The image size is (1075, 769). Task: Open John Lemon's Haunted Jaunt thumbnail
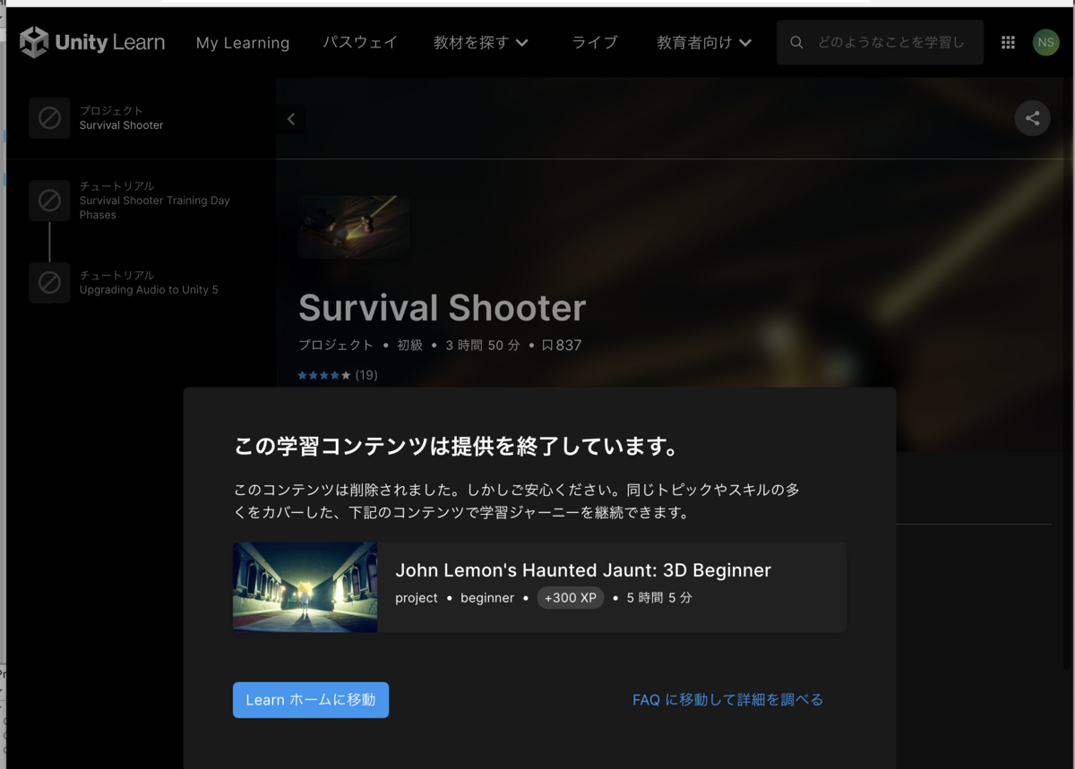pyautogui.click(x=305, y=587)
